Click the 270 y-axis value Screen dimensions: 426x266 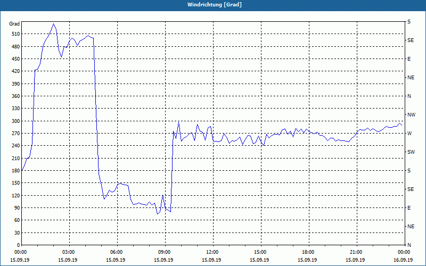[x=16, y=134]
